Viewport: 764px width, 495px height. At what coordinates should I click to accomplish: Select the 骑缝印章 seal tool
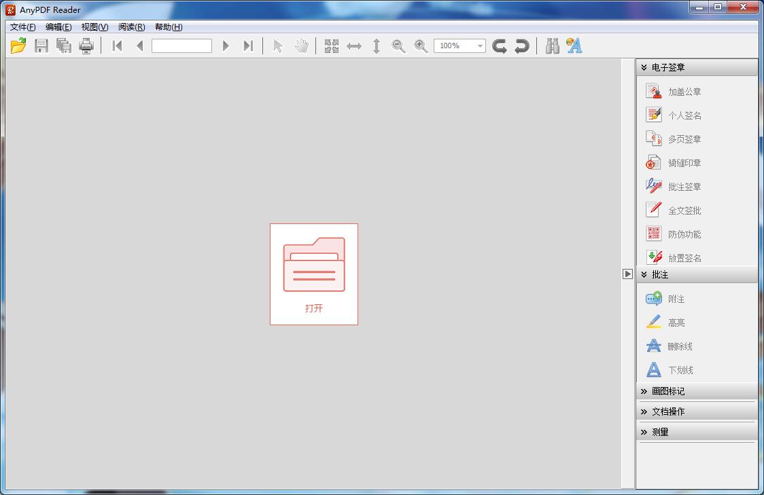tap(684, 162)
